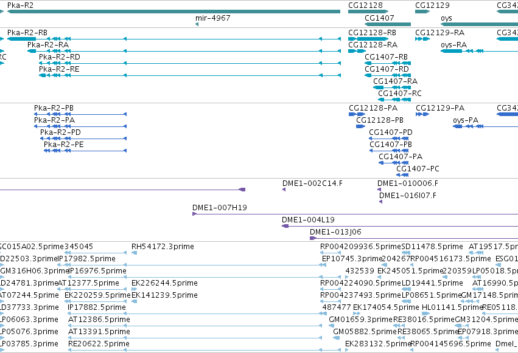Open BAC end DME1-016I07.F
Screen dimensions: 518x353
[408, 196]
